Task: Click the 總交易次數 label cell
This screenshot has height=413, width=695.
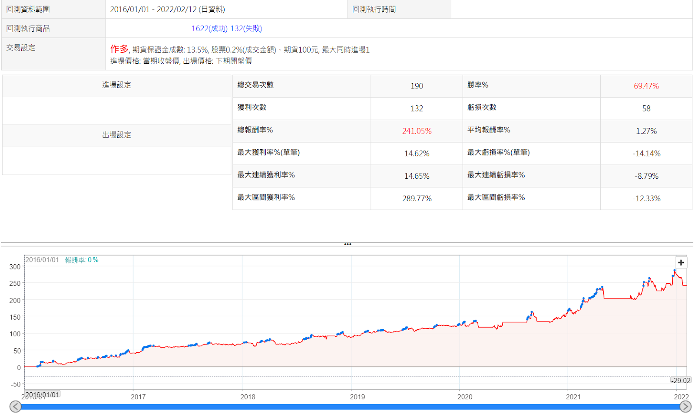Action: point(301,86)
